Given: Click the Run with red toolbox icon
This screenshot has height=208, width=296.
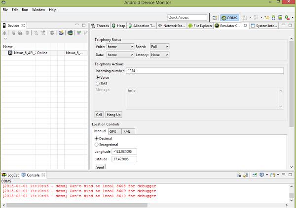Looking at the screenshot, I should coord(287,18).
